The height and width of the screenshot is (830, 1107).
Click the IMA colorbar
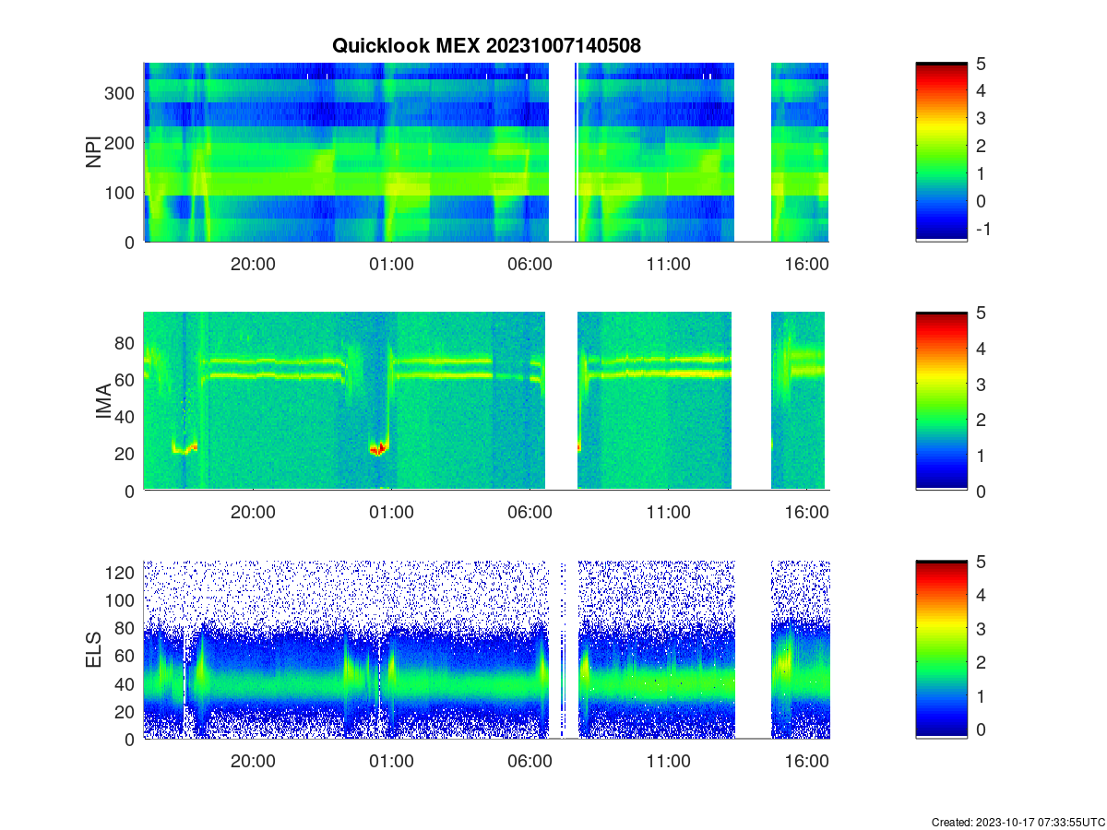point(942,401)
